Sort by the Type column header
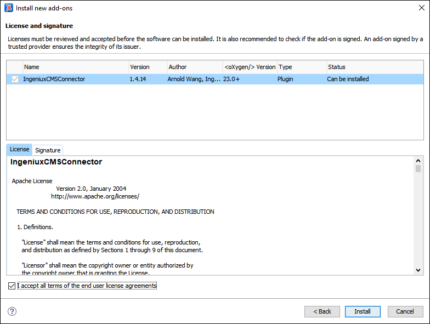The height and width of the screenshot is (324, 430). click(x=302, y=67)
